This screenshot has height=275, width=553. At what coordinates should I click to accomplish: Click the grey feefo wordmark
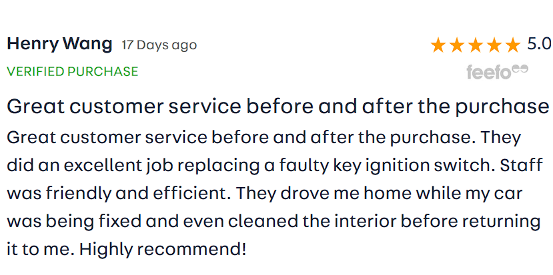(x=488, y=72)
